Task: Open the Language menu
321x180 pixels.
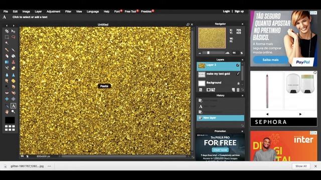Action: coord(93,11)
